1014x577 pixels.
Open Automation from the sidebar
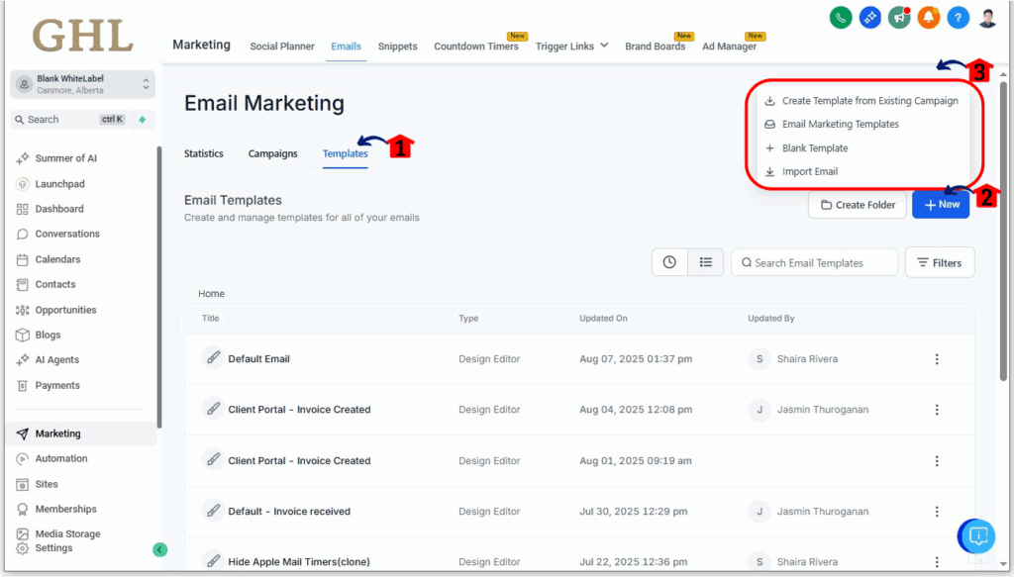coord(60,459)
